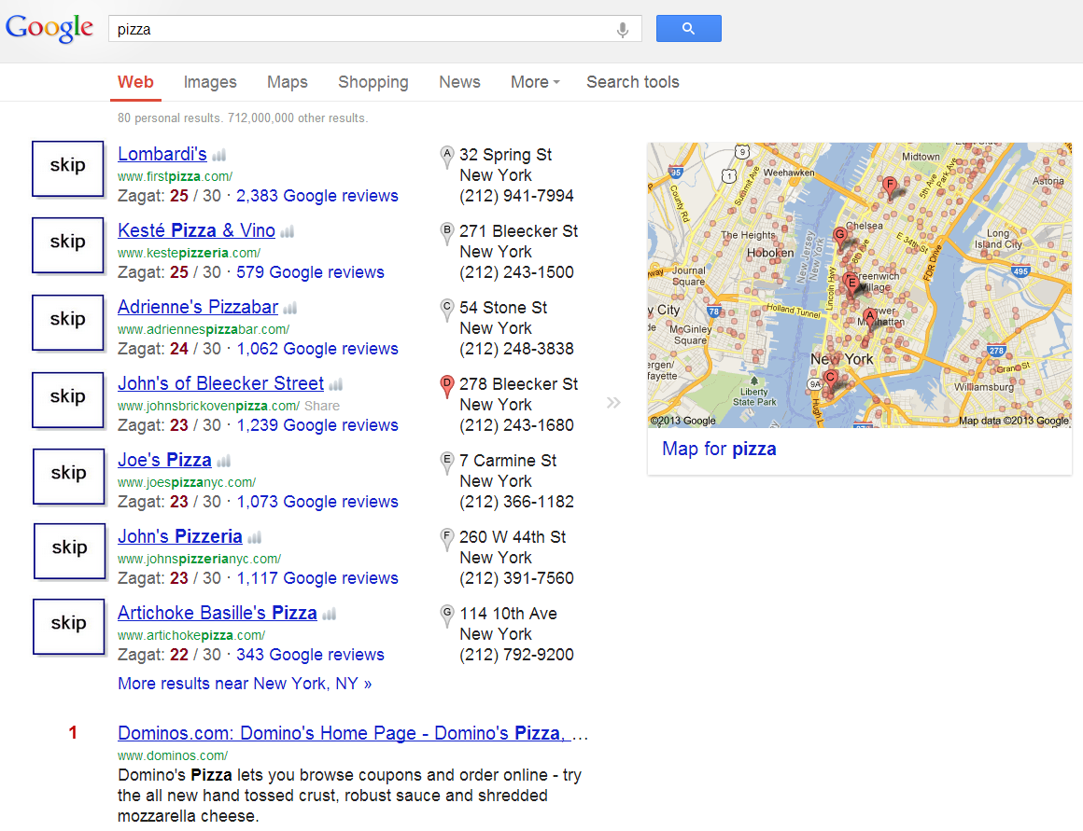Click the pizza map thumbnail
The width and height of the screenshot is (1083, 831).
point(859,284)
